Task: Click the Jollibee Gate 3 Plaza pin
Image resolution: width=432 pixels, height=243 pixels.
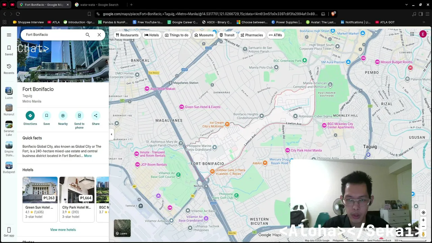Action: click(212, 172)
